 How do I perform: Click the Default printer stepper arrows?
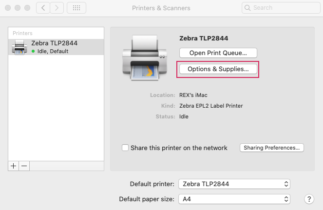pos(286,184)
